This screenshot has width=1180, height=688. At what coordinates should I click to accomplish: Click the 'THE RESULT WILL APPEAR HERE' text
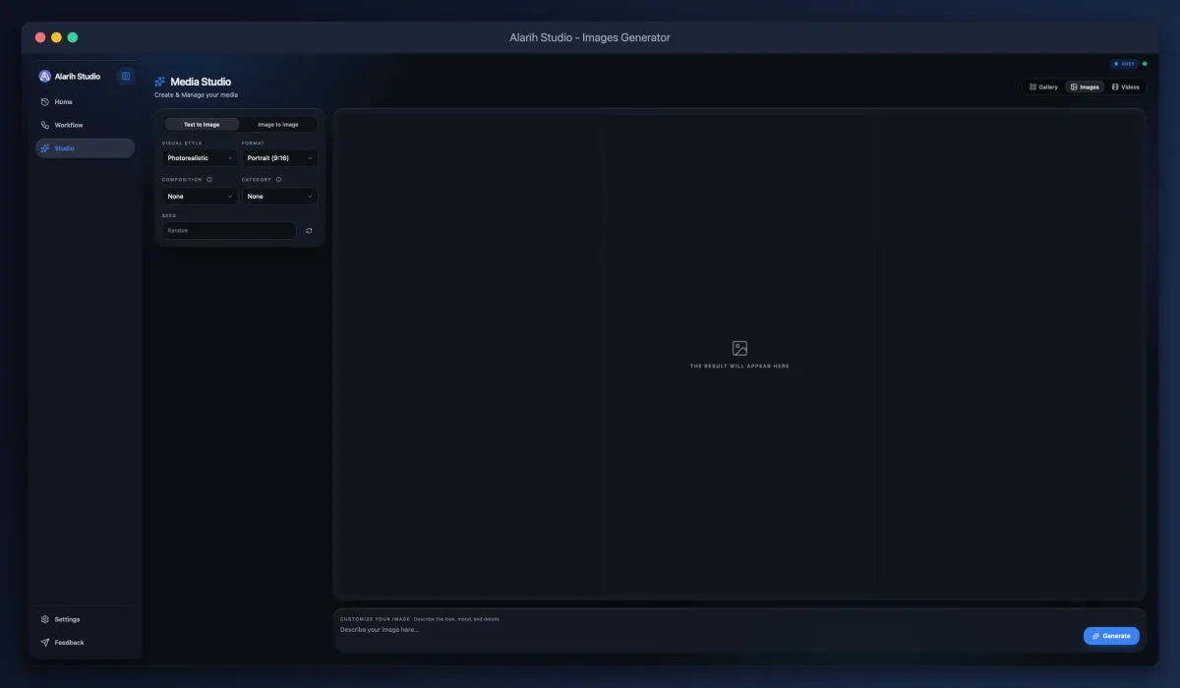click(x=739, y=366)
